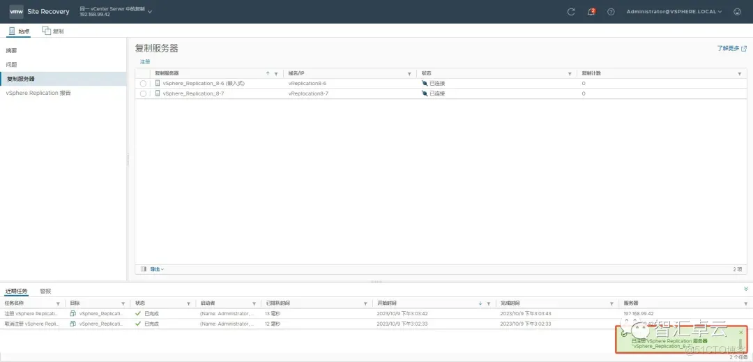Click 域名/IP column header
This screenshot has width=753, height=362.
[x=296, y=73]
